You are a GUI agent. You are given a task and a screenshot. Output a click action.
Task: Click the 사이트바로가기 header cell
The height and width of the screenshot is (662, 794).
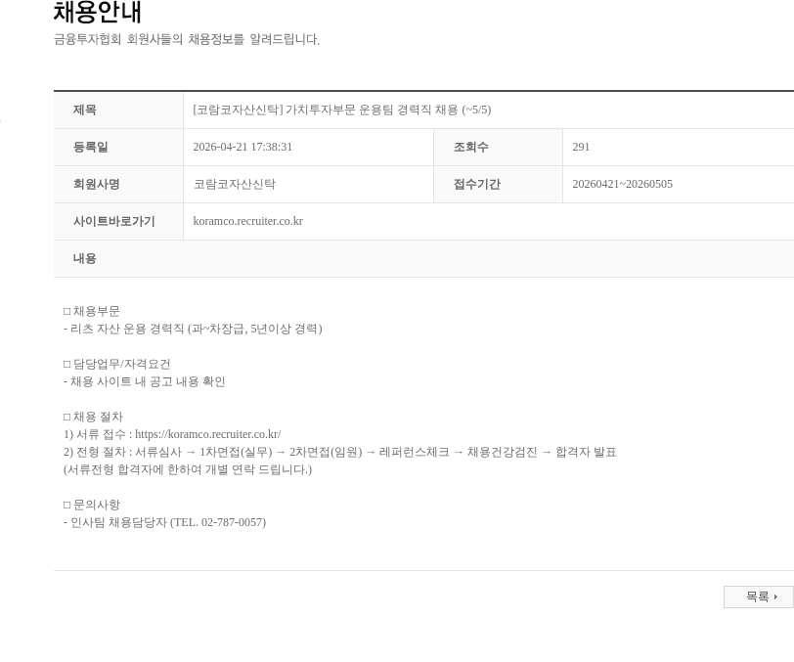(x=118, y=221)
